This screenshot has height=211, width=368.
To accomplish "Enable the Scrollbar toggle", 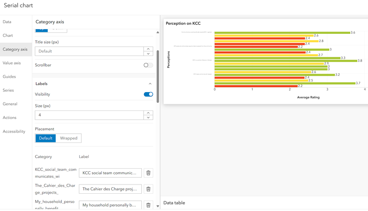I will 148,65.
